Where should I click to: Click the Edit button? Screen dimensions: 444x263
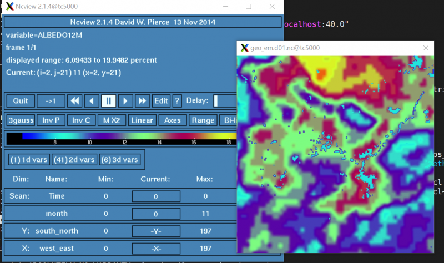161,100
